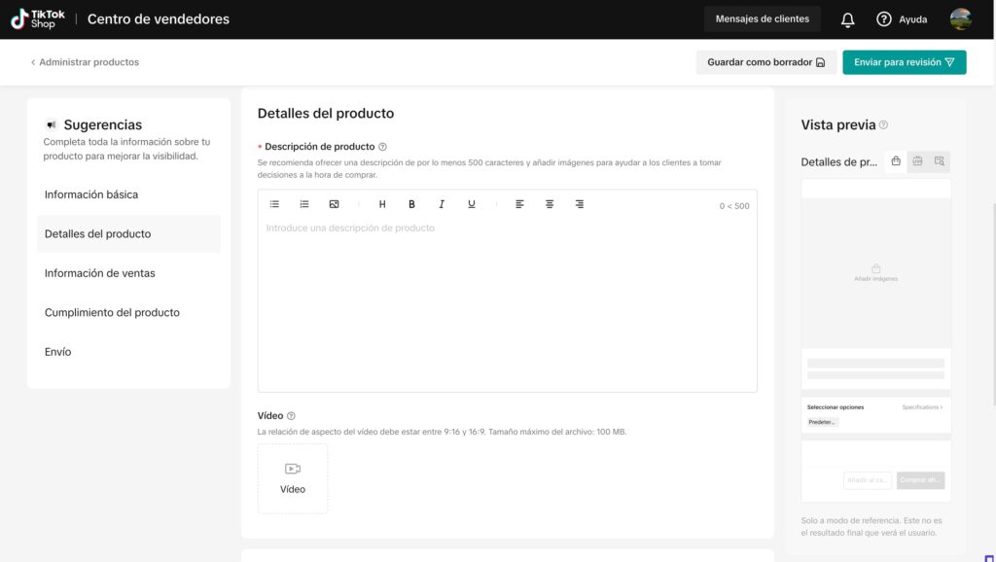Viewport: 996px width, 562px height.
Task: Click inside the product description text area
Action: pos(507,301)
